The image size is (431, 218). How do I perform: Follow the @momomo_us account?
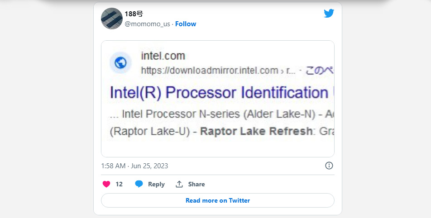(x=186, y=24)
